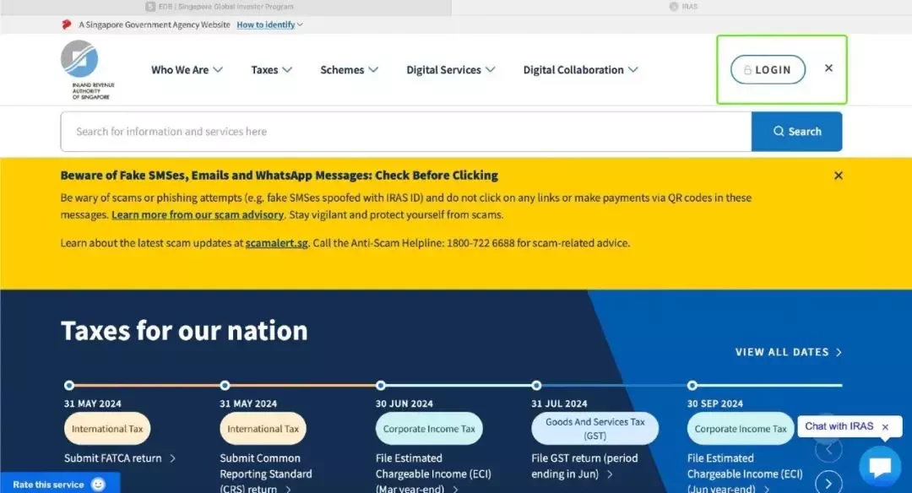Viewport: 912px width, 493px height.
Task: Open the Chat with IRAS label
Action: (x=839, y=426)
